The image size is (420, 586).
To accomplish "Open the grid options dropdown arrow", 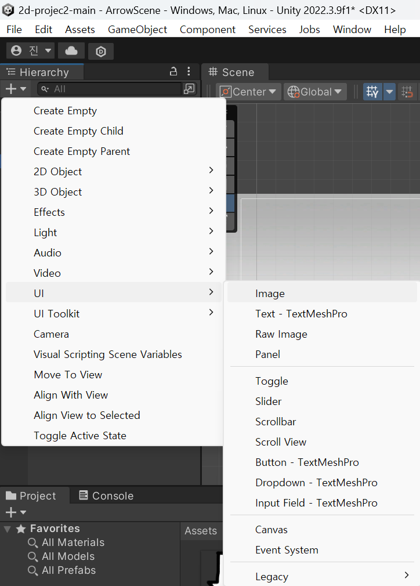I will [389, 92].
